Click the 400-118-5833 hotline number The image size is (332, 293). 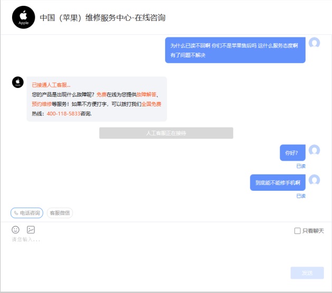(63, 114)
